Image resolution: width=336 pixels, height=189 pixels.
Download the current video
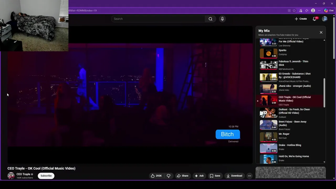click(234, 176)
